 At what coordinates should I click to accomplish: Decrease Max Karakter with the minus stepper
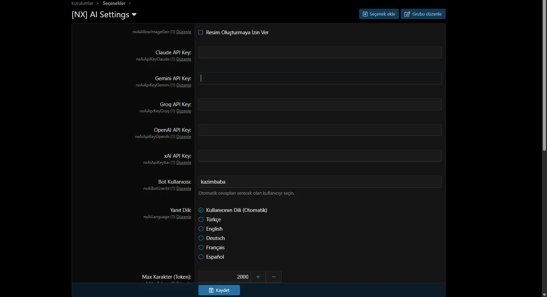pos(273,277)
